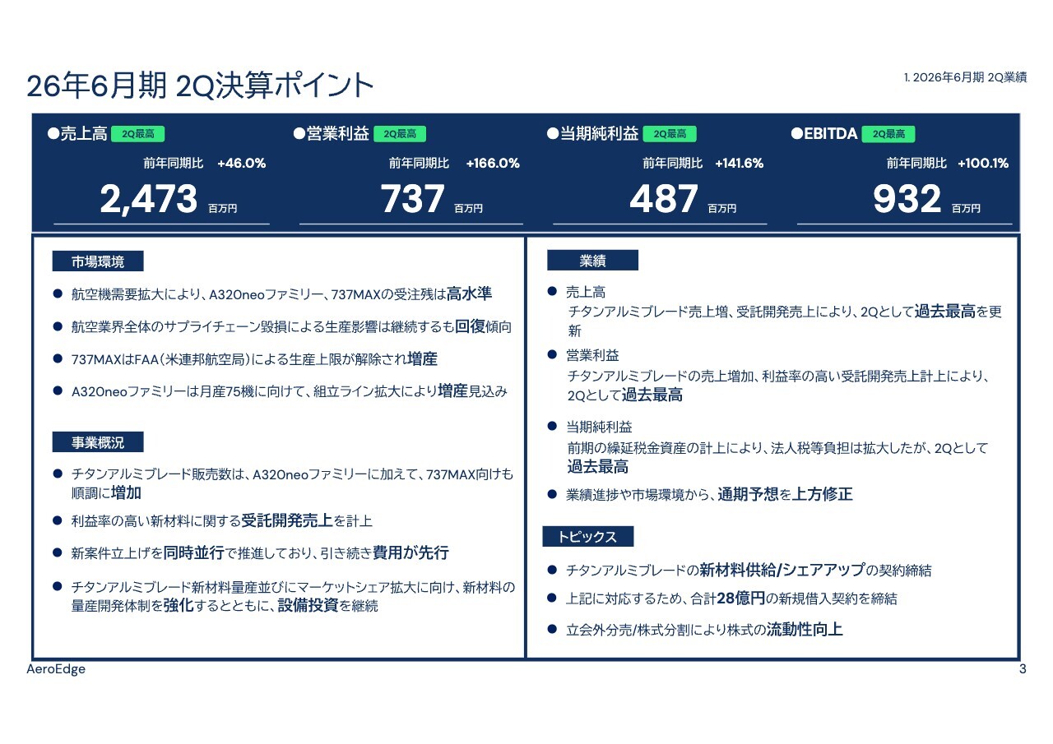The image size is (1053, 744).
Task: Click the 事業概況 section header
Action: coord(98,441)
